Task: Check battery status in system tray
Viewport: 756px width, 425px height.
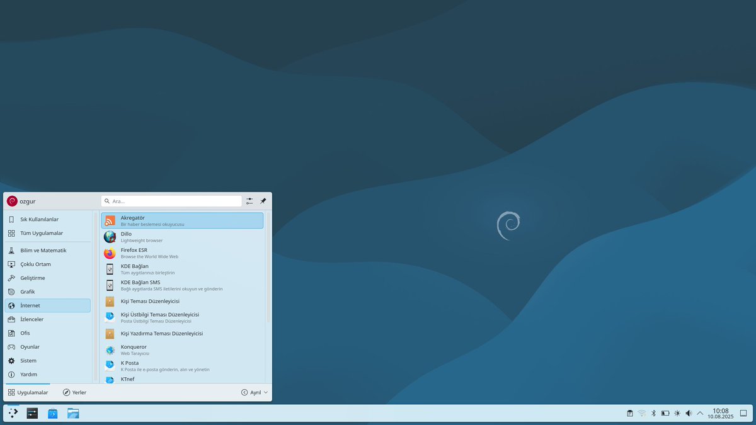Action: [665, 412]
